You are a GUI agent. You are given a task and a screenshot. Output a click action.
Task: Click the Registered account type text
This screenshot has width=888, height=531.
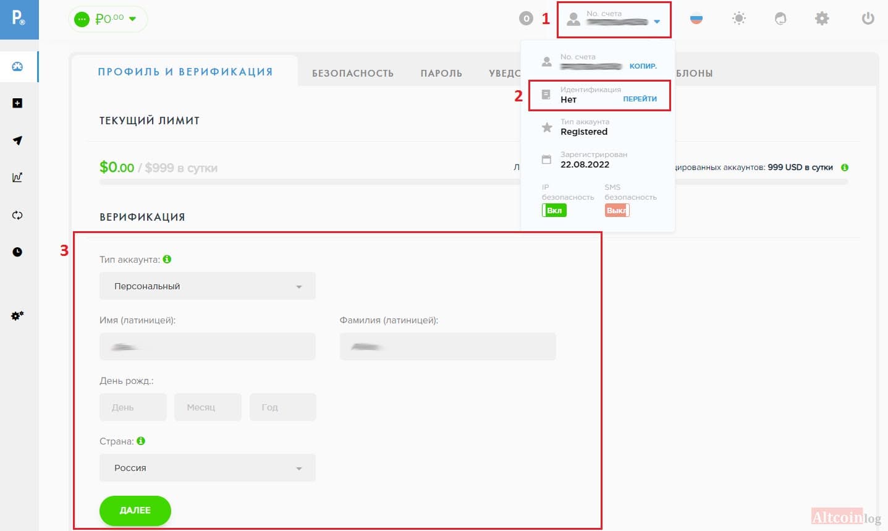click(584, 132)
